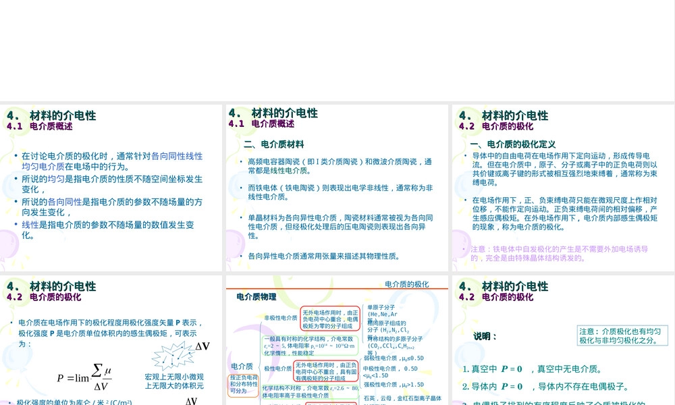Click the paragraph beginning 电介质在电场作用下的极化程度
This screenshot has width=675, height=405.
click(x=110, y=333)
